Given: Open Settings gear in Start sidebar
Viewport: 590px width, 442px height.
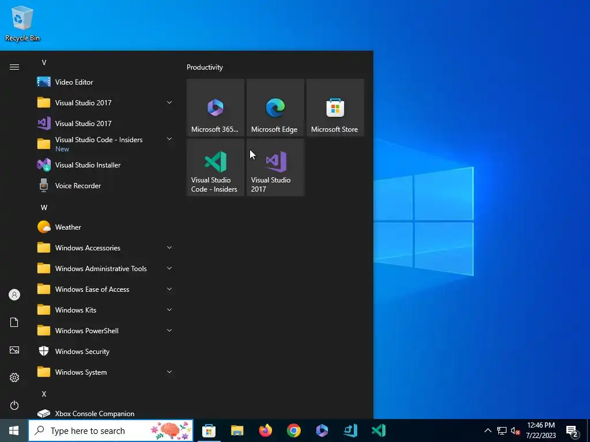Looking at the screenshot, I should click(x=14, y=378).
